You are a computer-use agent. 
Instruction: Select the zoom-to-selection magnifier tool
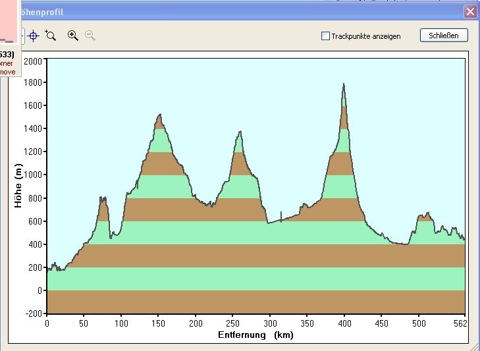[x=51, y=36]
